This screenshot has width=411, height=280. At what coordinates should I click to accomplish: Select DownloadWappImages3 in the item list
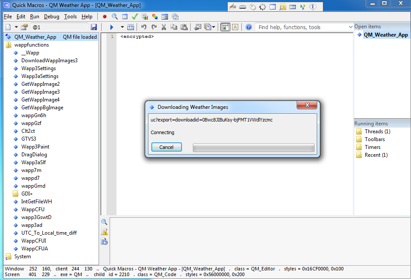pos(49,61)
